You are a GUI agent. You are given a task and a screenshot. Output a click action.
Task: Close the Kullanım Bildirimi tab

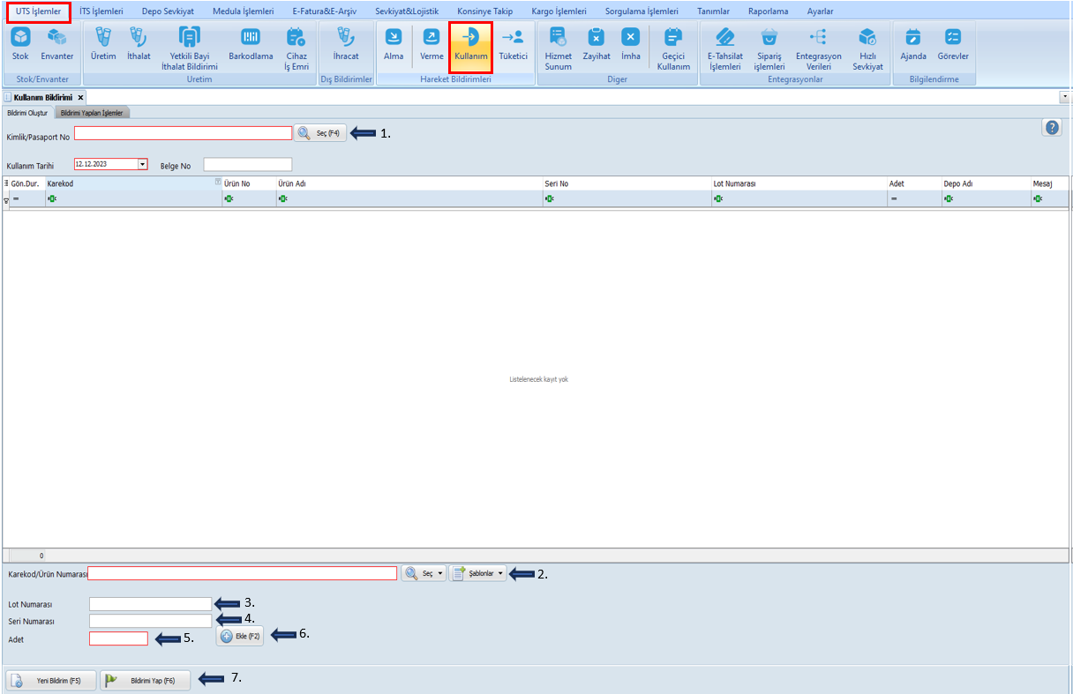80,97
